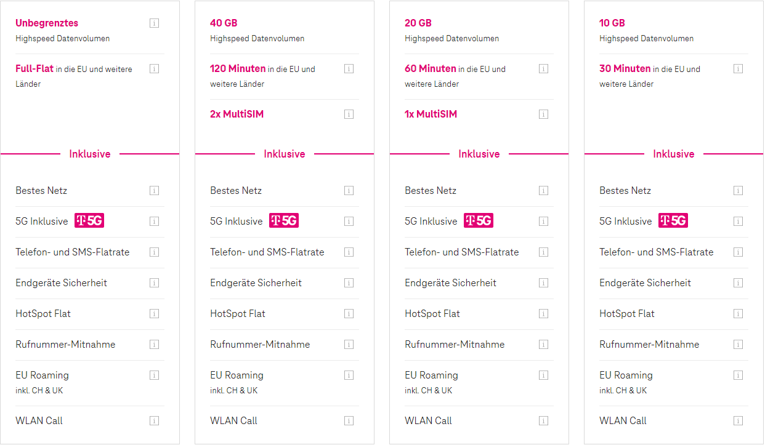
Task: Click EU Roaming info in unlimited plan
Action: [x=154, y=375]
